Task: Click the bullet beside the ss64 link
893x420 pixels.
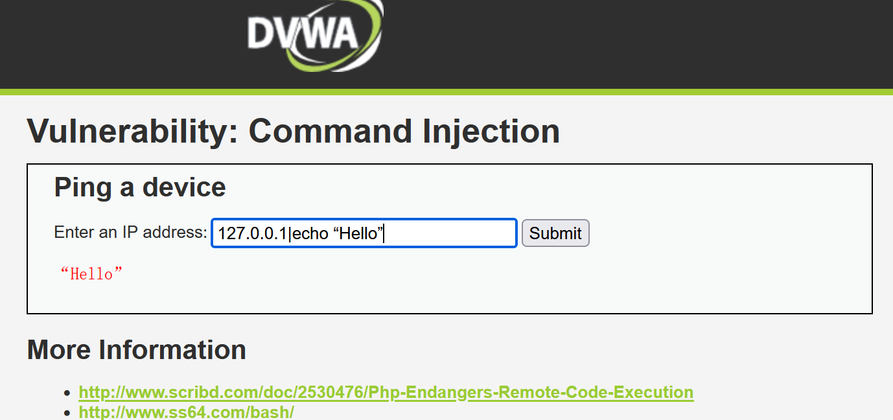Action: tap(67, 412)
